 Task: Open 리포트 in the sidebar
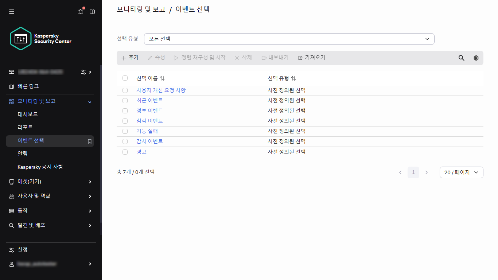(25, 128)
